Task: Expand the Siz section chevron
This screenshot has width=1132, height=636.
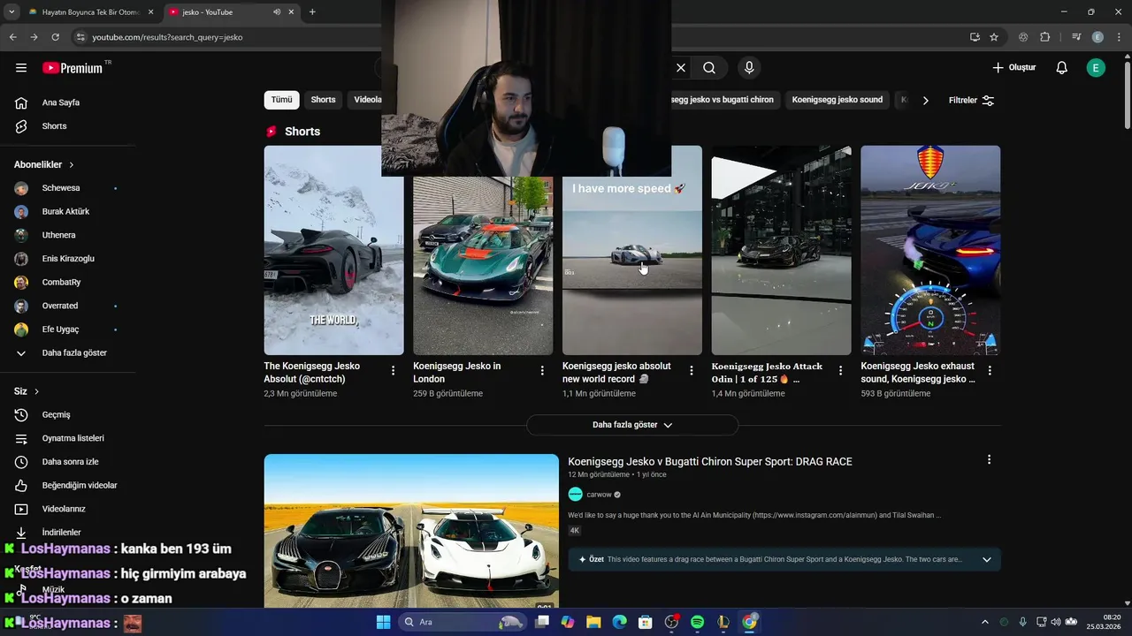Action: [36, 391]
